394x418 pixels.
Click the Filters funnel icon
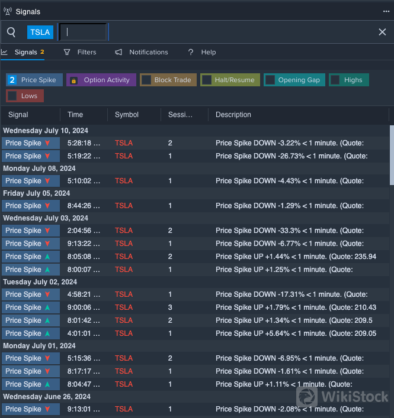[67, 52]
